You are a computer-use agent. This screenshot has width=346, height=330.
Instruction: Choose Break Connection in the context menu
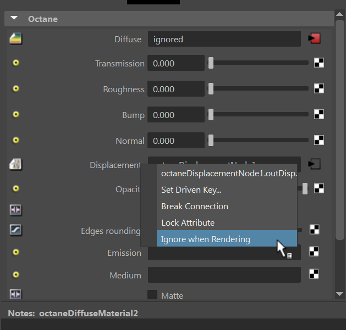[x=194, y=206]
